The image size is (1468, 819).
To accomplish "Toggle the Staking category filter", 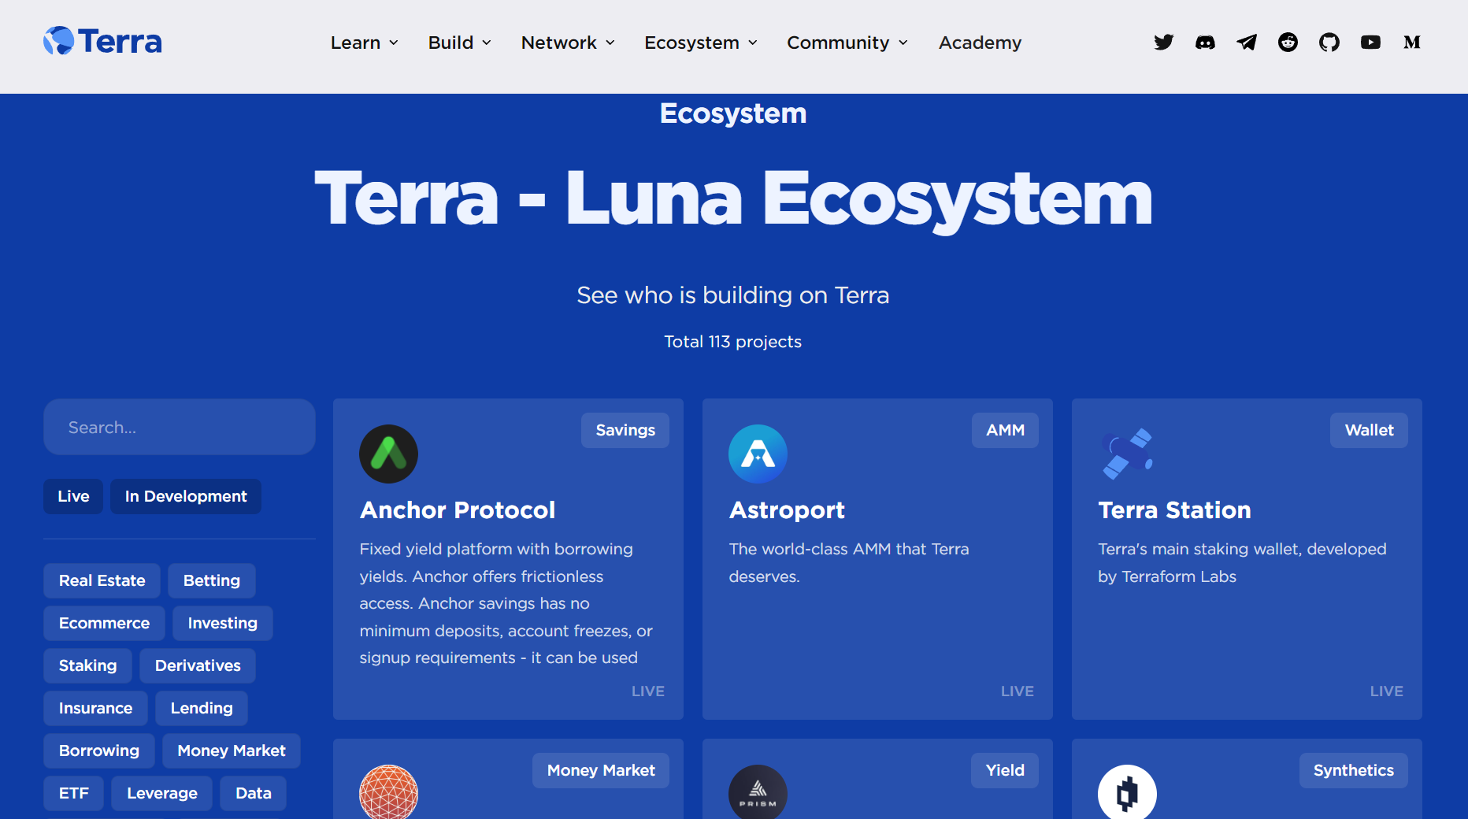I will pyautogui.click(x=88, y=665).
